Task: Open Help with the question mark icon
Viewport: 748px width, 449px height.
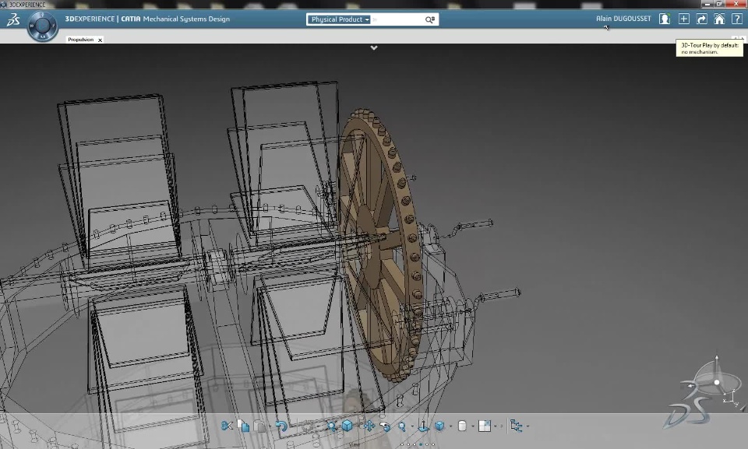Action: [736, 19]
